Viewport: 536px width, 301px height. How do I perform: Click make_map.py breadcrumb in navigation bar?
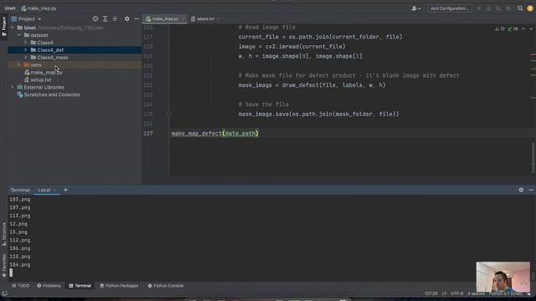coord(39,8)
